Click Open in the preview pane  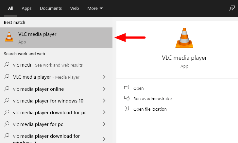click(x=138, y=88)
